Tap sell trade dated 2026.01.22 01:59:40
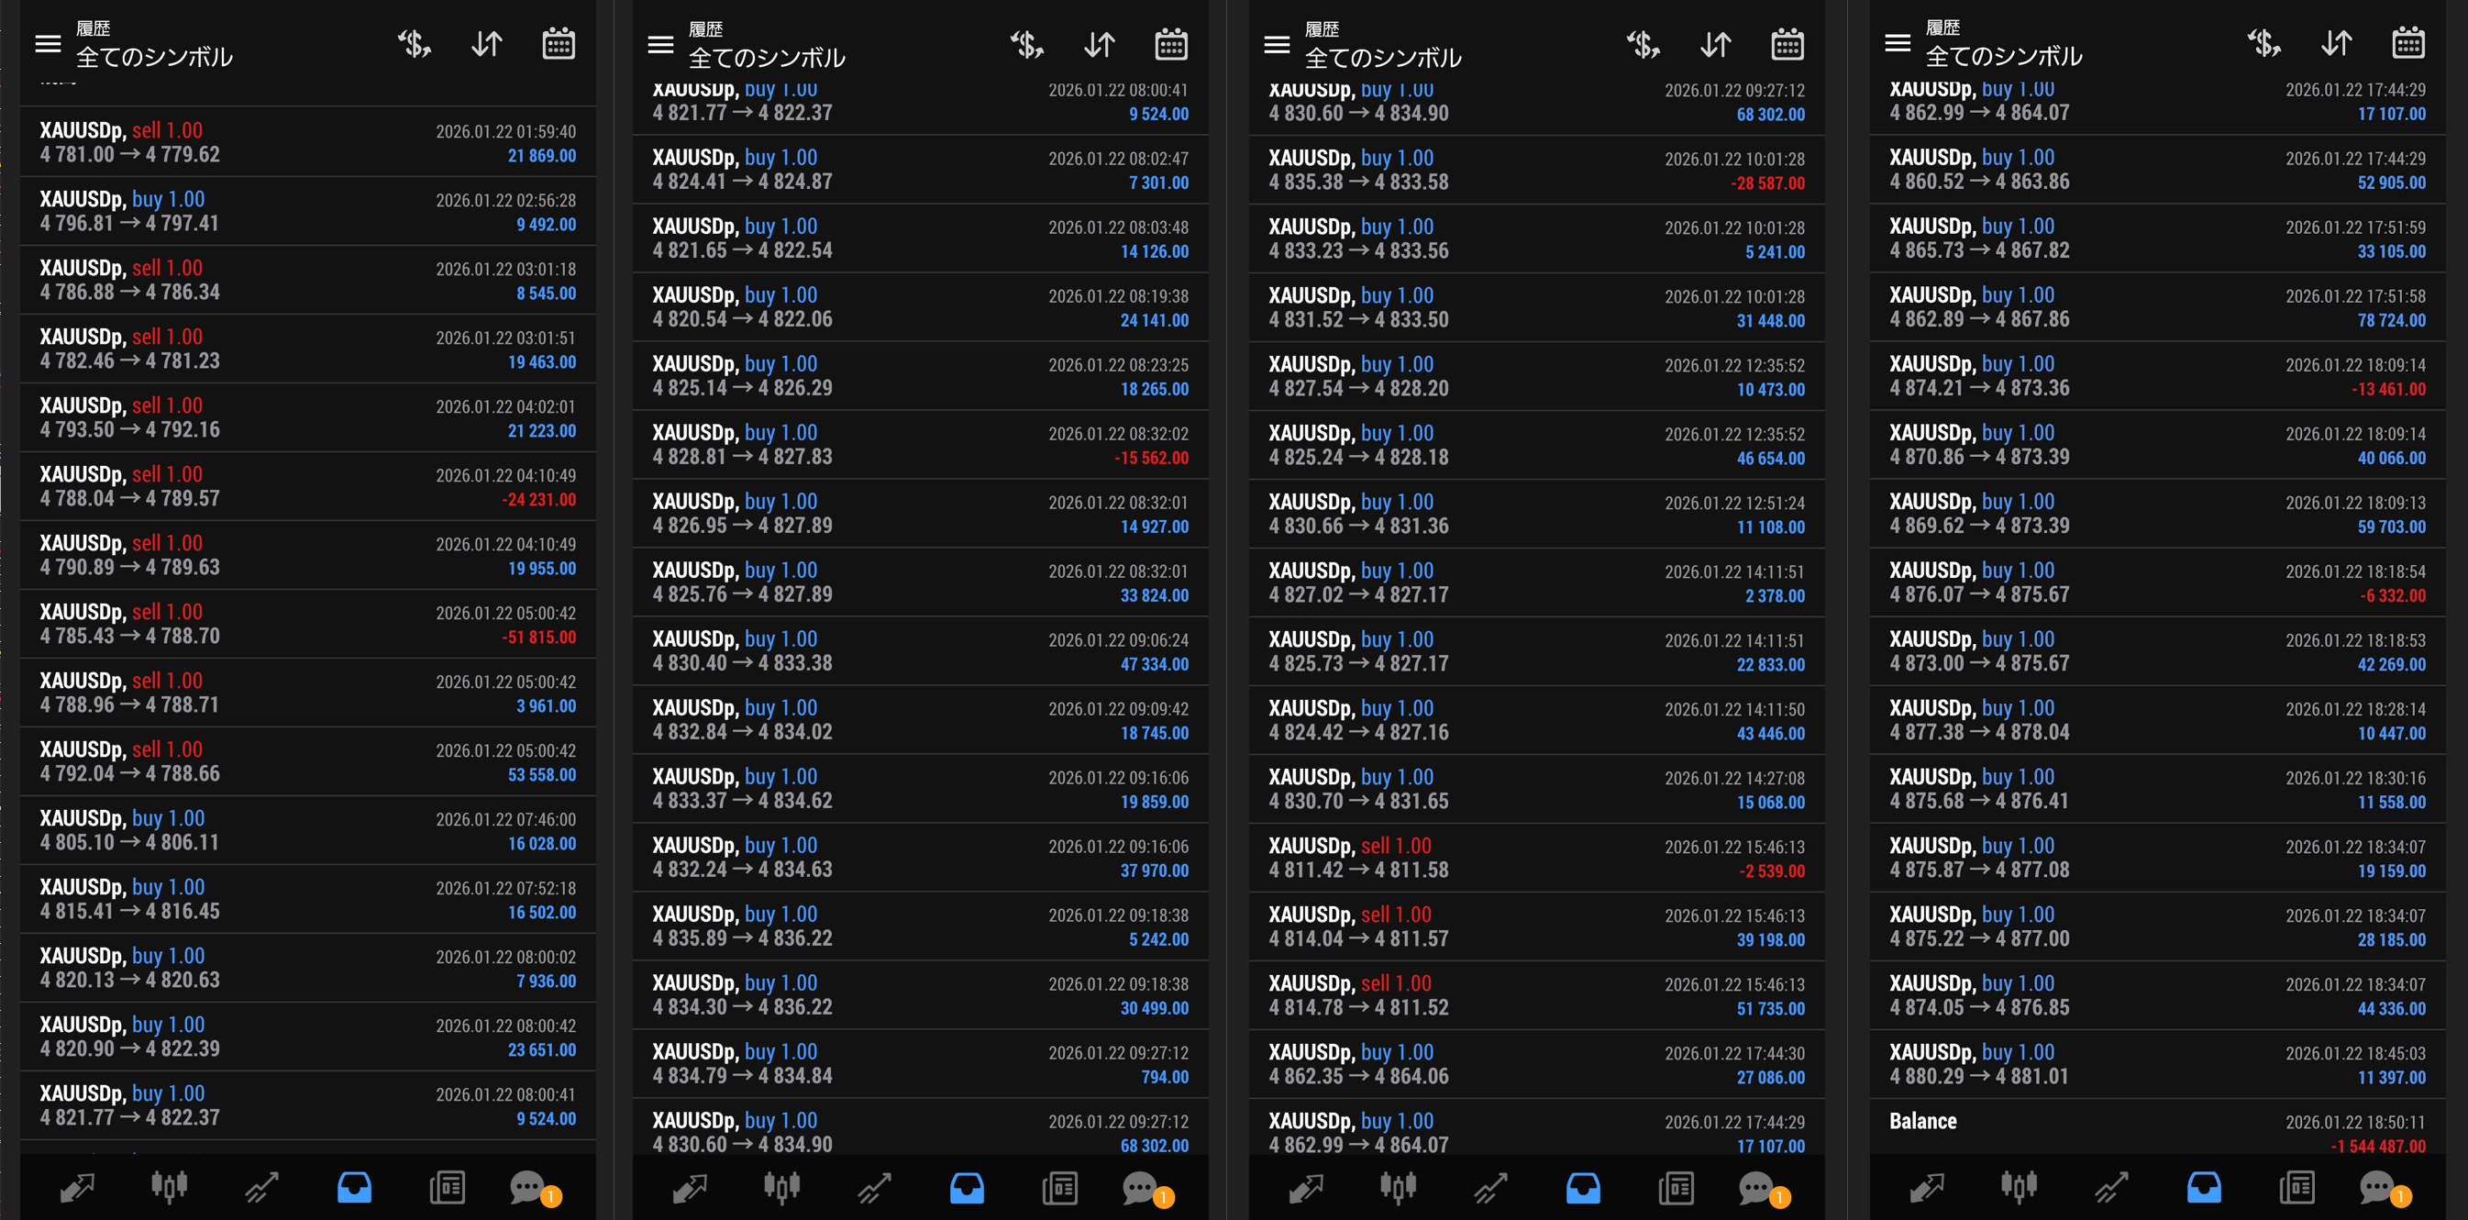 pyautogui.click(x=306, y=142)
